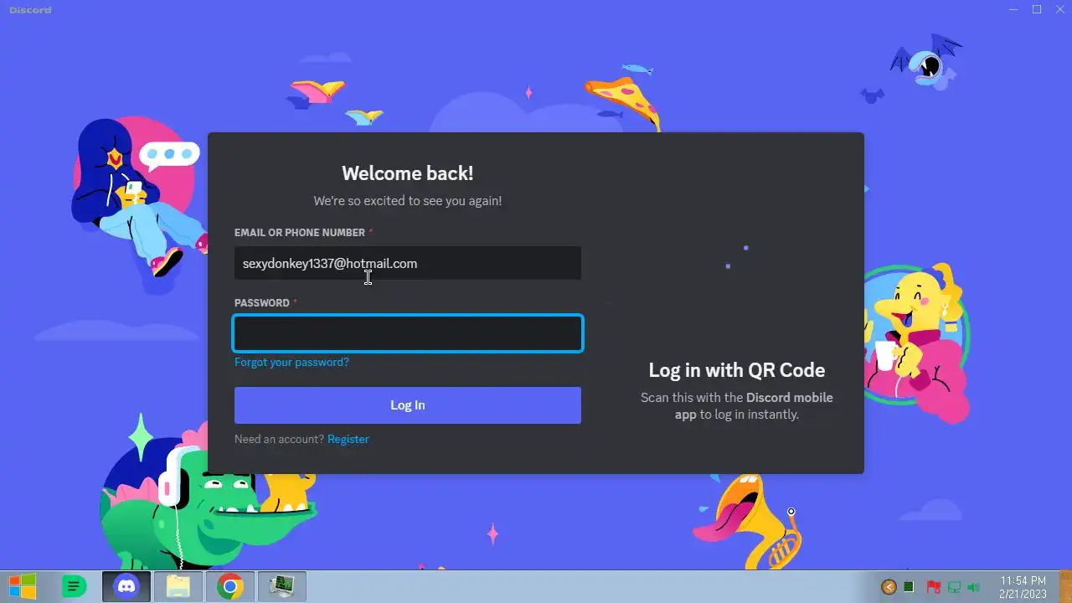Click the 'Need an account?' text

280,439
